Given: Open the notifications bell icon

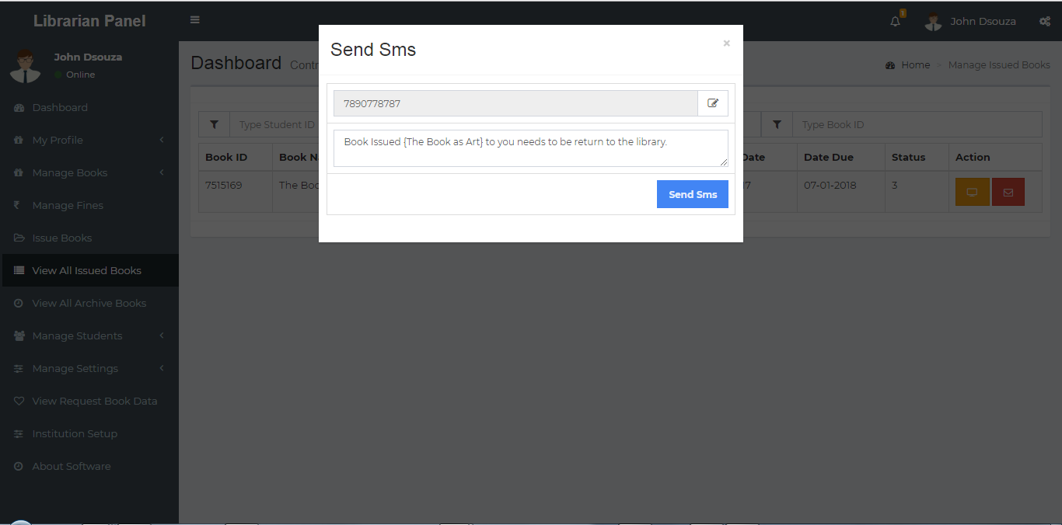Looking at the screenshot, I should coord(896,21).
